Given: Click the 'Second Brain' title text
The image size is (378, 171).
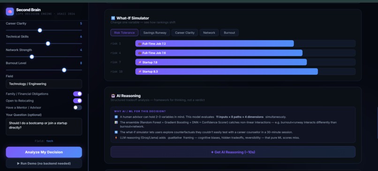Looking at the screenshot, I should click(x=29, y=10).
